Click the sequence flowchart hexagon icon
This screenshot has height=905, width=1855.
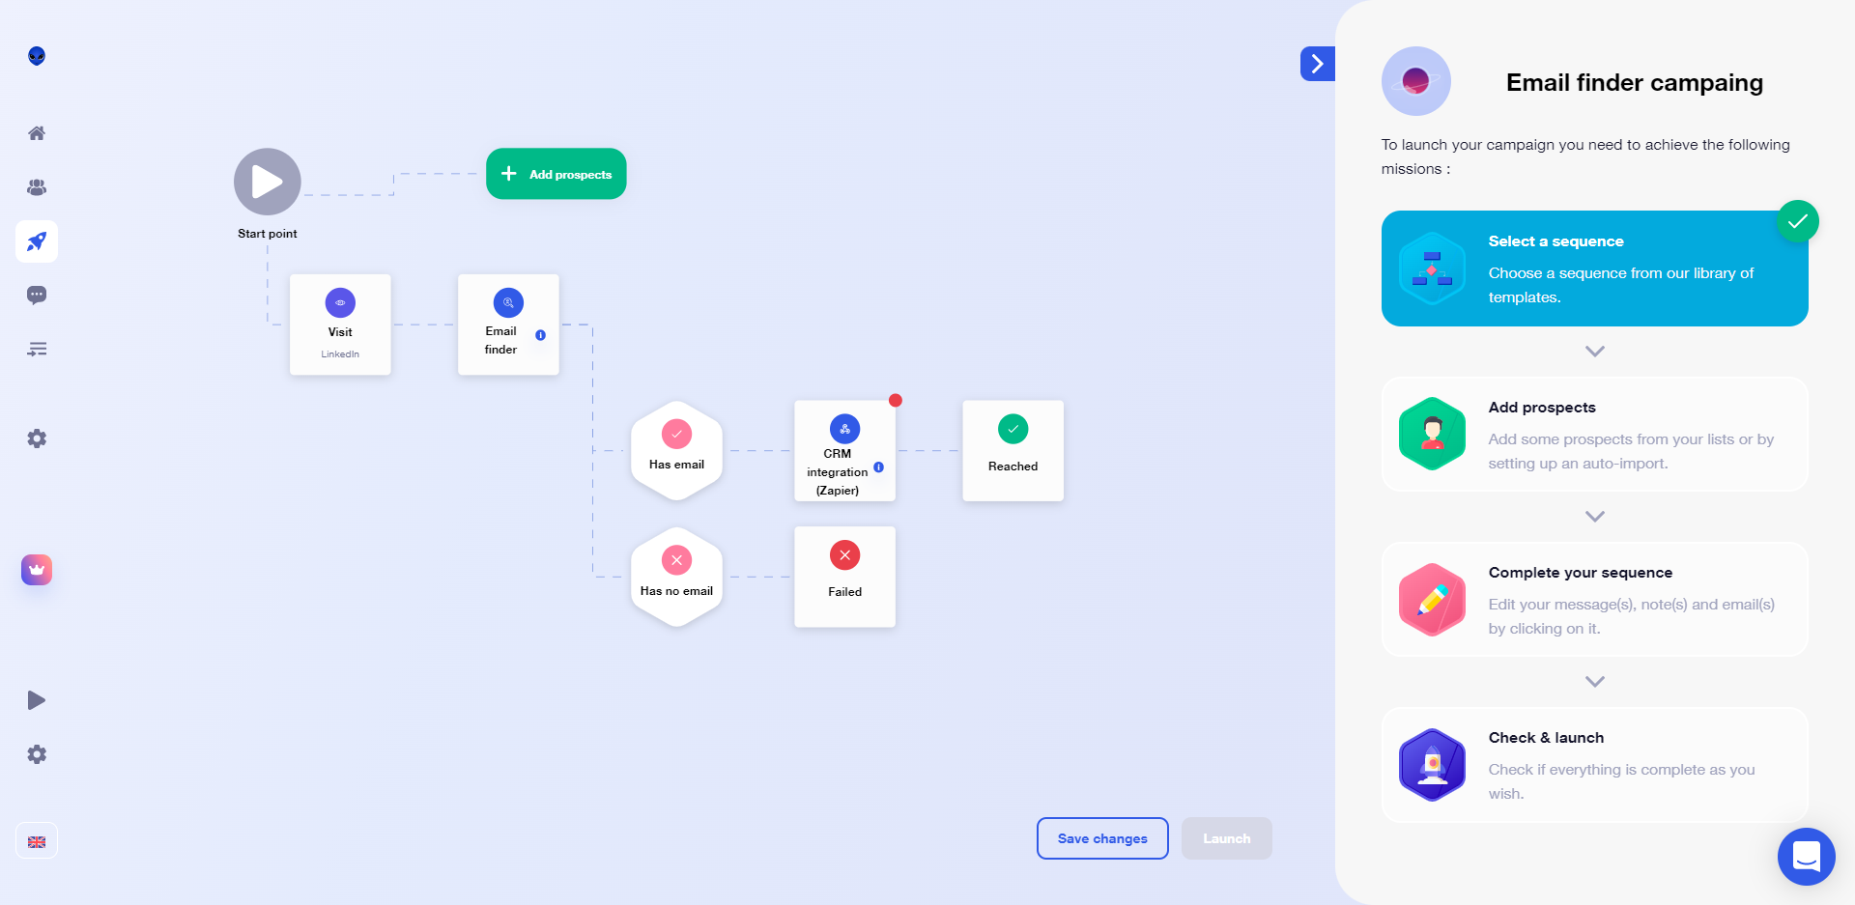[1433, 269]
